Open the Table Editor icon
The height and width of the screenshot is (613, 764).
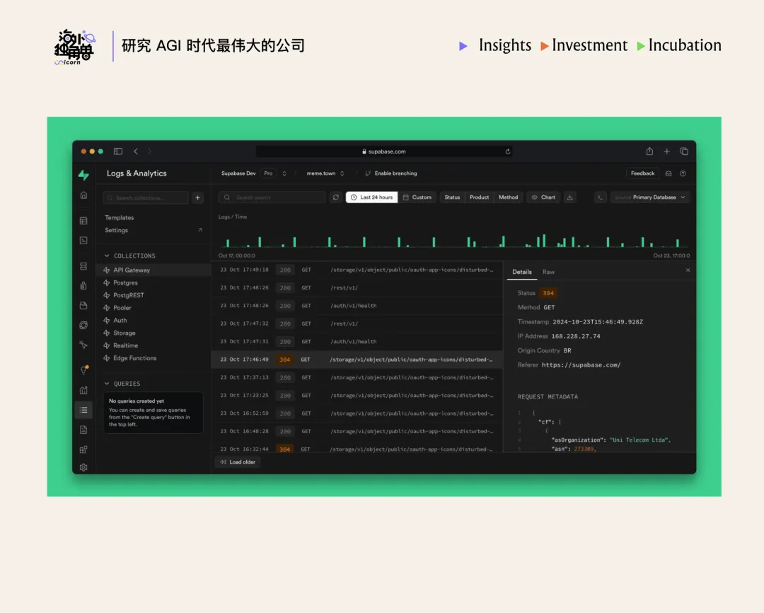click(x=83, y=221)
